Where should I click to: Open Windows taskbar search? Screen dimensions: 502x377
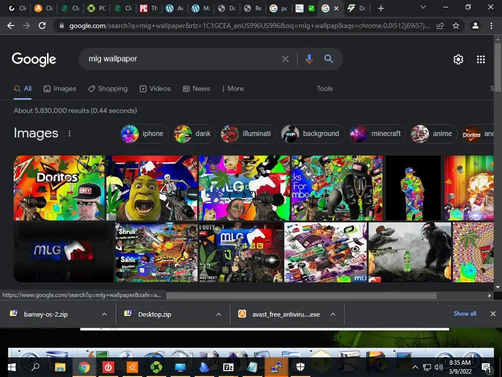click(35, 367)
